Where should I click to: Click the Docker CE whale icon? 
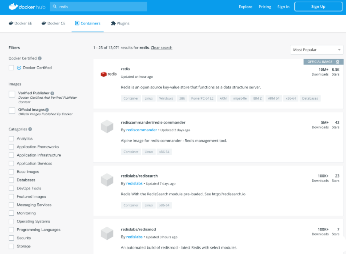pos(44,23)
